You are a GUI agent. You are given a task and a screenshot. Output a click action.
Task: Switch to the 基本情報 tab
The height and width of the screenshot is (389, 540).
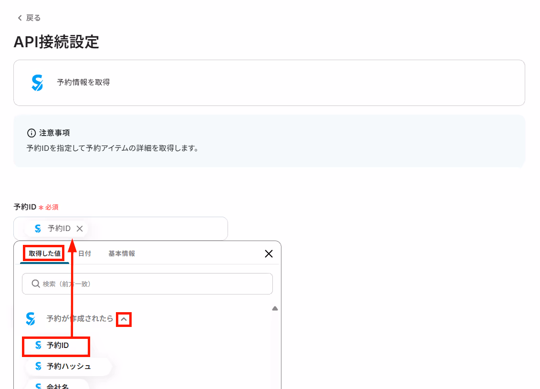click(x=122, y=253)
